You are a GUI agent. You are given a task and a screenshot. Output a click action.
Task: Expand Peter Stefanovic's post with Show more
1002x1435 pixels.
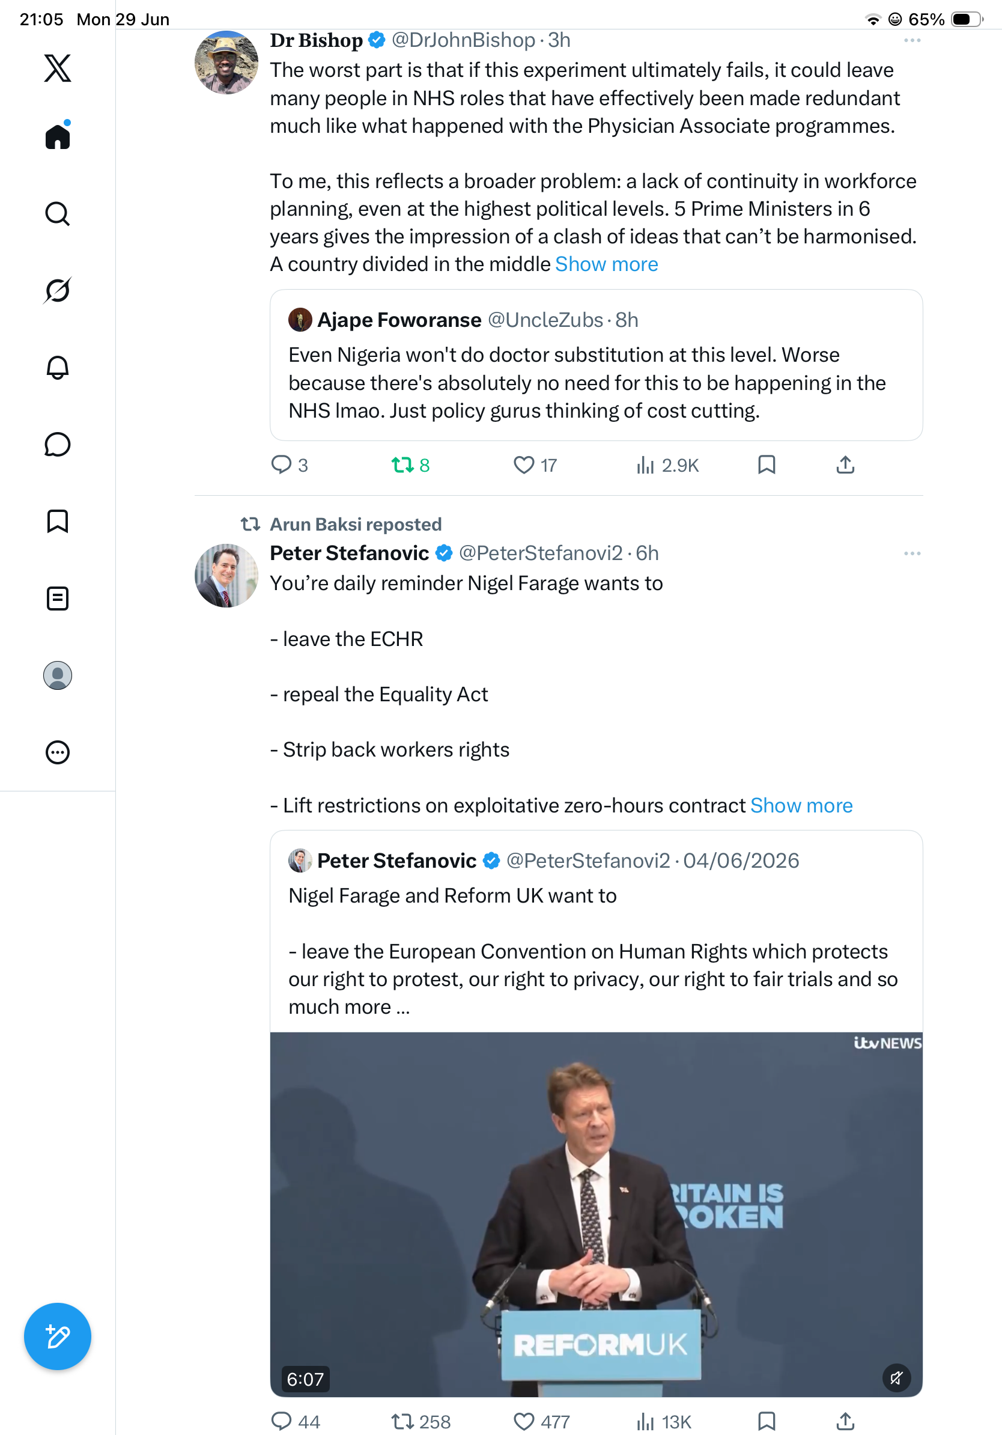coord(801,806)
